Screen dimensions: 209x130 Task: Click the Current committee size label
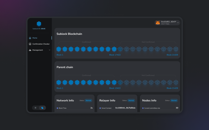tap(152, 108)
